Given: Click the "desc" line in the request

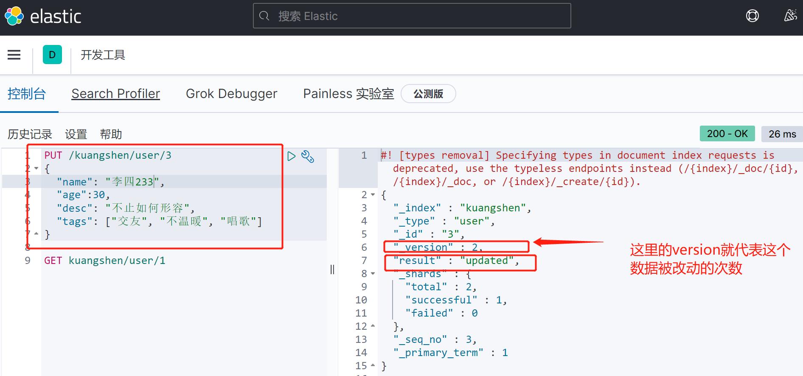Looking at the screenshot, I should click(x=126, y=208).
